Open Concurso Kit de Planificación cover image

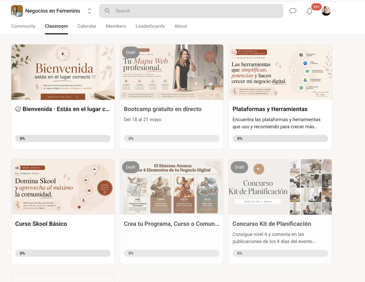point(280,187)
